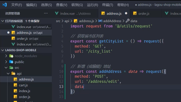Collapse the src folder chevron

click(x=6, y=68)
